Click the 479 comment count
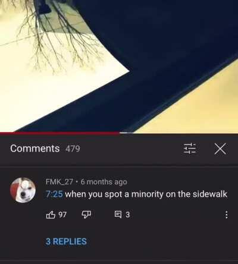 pos(73,149)
